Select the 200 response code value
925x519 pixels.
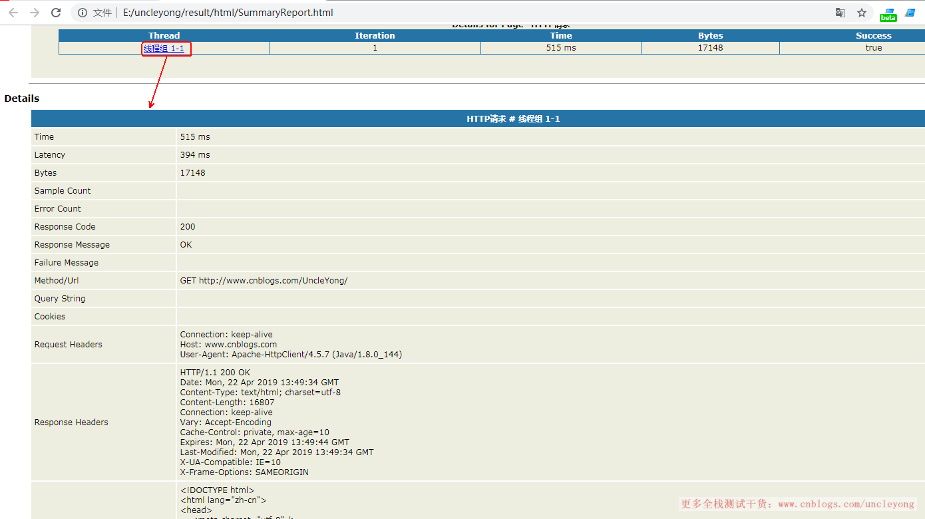pos(188,226)
